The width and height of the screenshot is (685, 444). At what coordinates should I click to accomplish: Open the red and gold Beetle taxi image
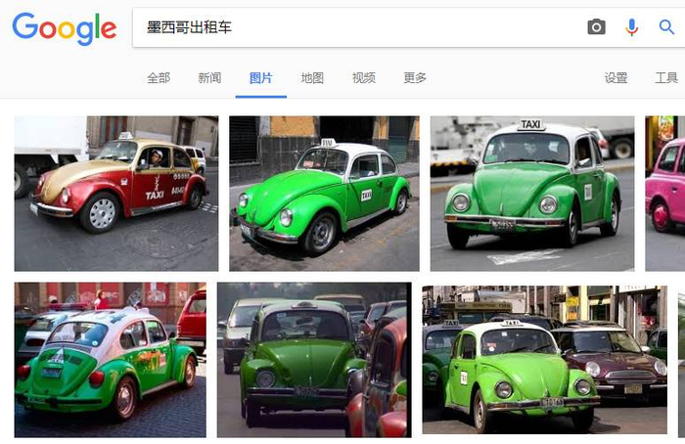(x=116, y=194)
